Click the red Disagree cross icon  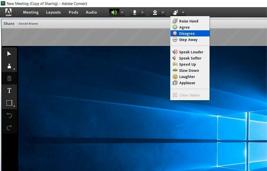tap(175, 33)
